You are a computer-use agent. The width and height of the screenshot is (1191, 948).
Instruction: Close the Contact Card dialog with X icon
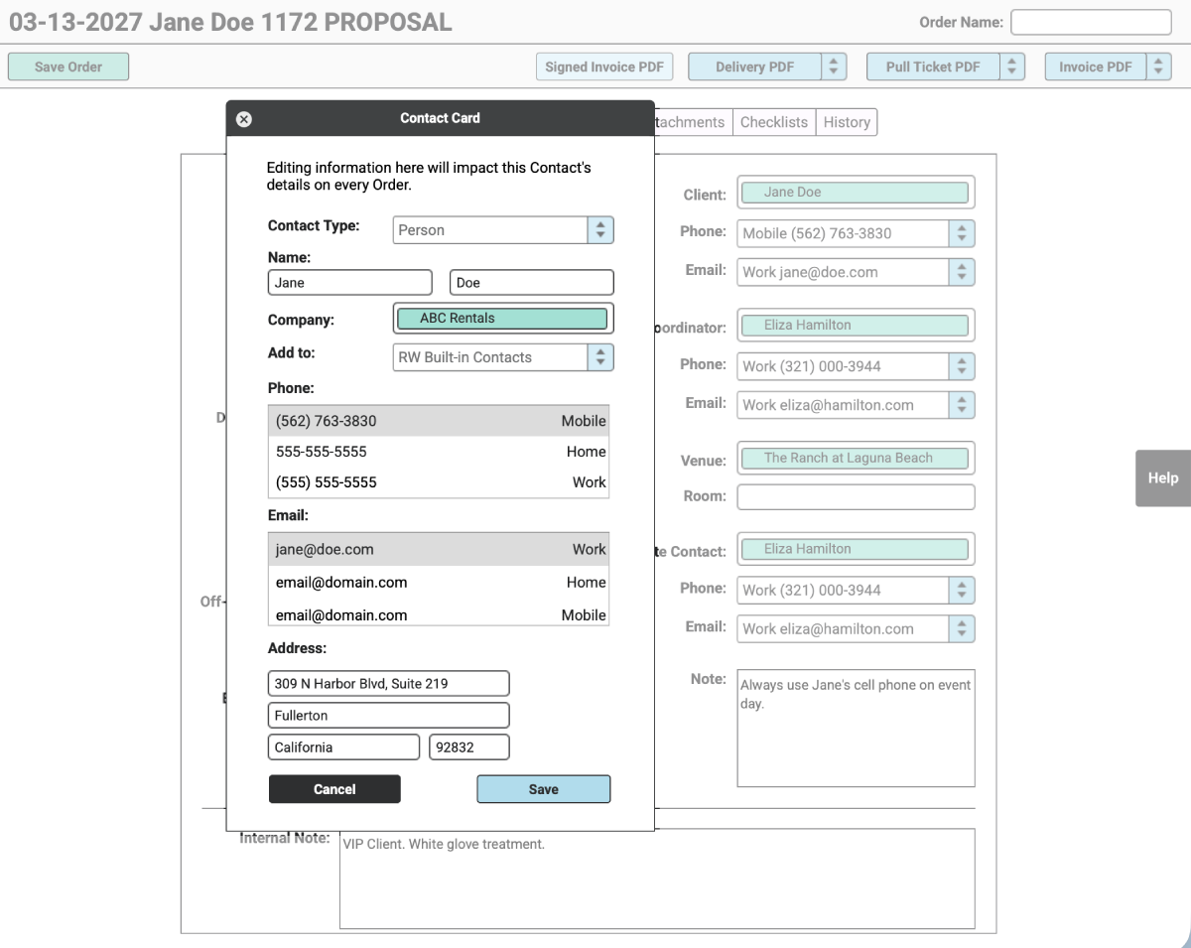coord(243,119)
